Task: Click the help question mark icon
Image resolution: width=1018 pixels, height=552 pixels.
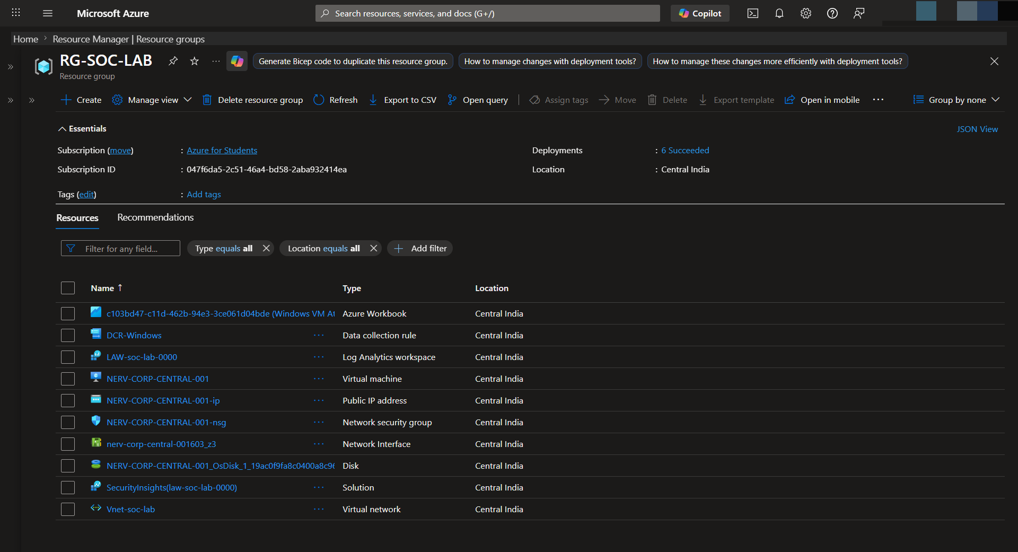Action: (832, 13)
